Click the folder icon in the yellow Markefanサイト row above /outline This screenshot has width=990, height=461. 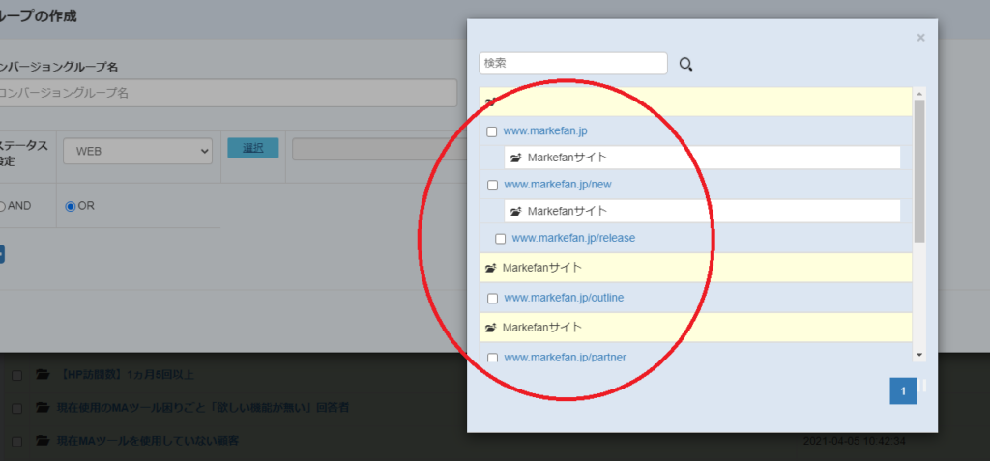(x=490, y=269)
